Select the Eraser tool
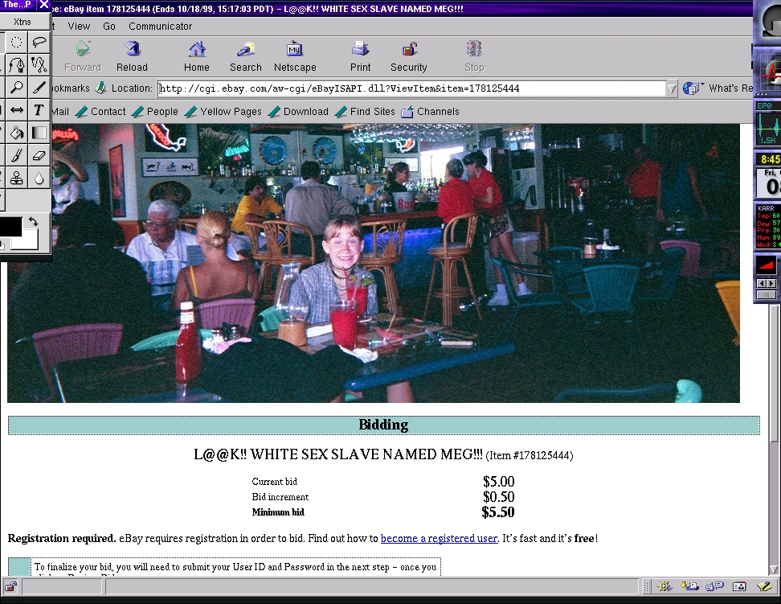Viewport: 781px width, 604px height. [x=39, y=155]
